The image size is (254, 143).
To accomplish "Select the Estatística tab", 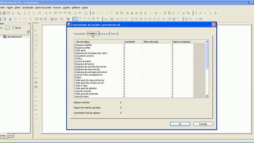I will tap(92, 33).
